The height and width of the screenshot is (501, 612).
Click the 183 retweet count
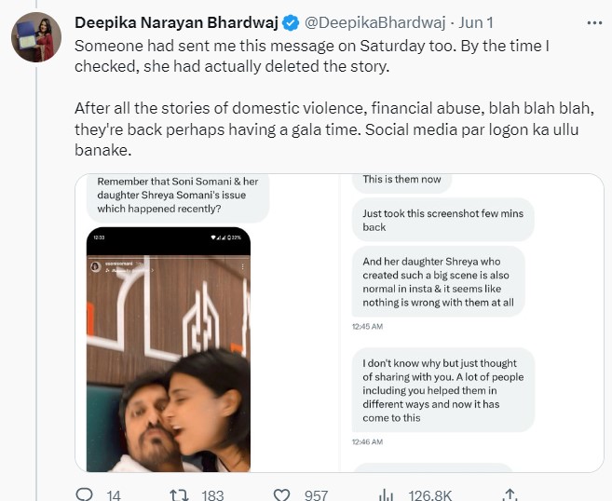[212, 494]
